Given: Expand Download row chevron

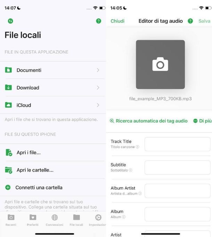Looking at the screenshot, I should coord(98,88).
